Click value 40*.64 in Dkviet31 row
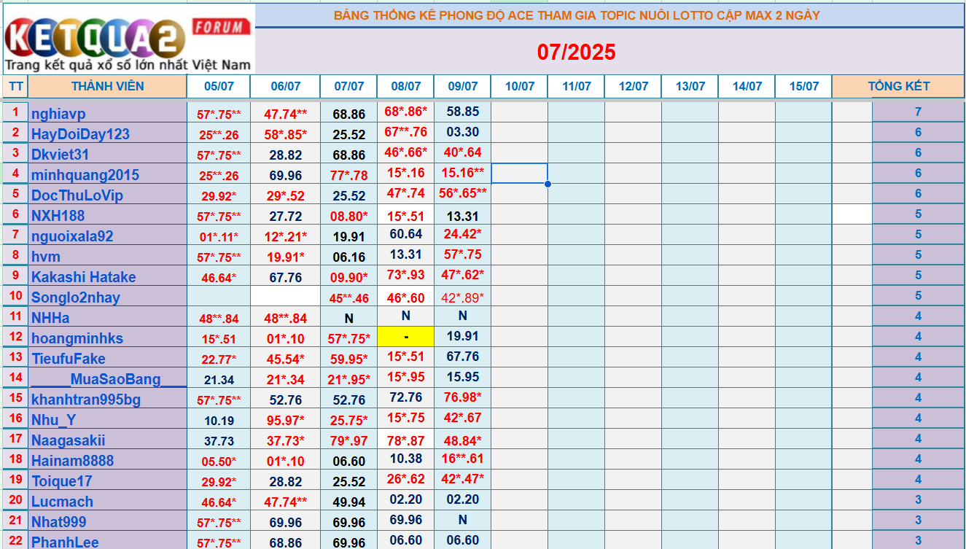This screenshot has height=549, width=966. pyautogui.click(x=463, y=152)
